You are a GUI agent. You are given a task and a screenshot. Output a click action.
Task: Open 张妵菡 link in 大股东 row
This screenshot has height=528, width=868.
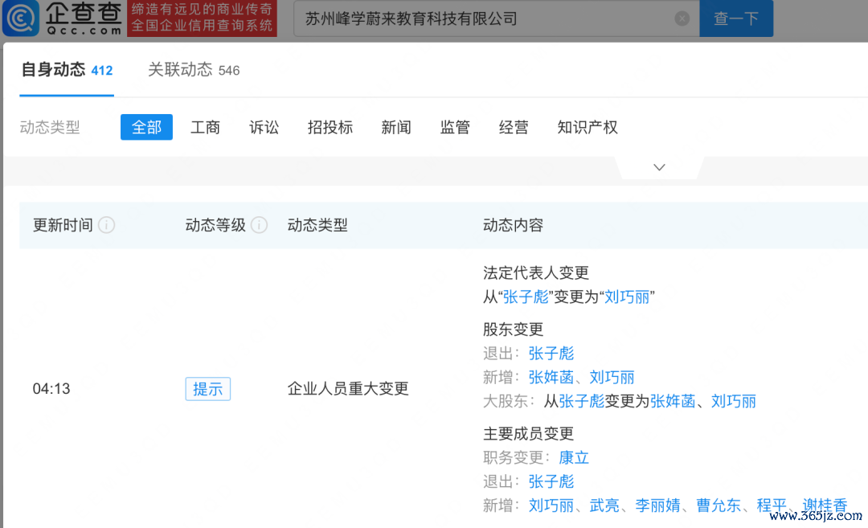pos(673,401)
